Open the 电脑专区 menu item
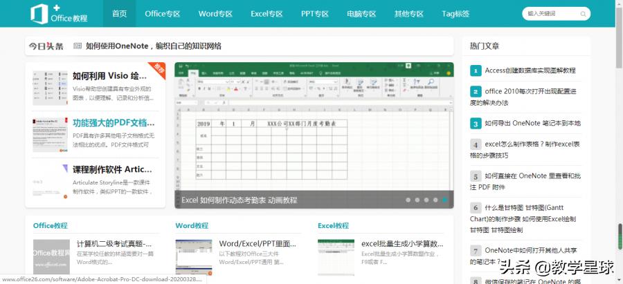 tap(361, 14)
